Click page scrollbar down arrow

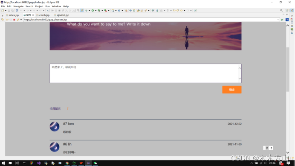tap(288, 153)
